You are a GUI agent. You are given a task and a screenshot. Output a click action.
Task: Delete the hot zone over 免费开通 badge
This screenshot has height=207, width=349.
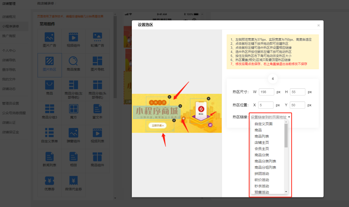click(169, 97)
